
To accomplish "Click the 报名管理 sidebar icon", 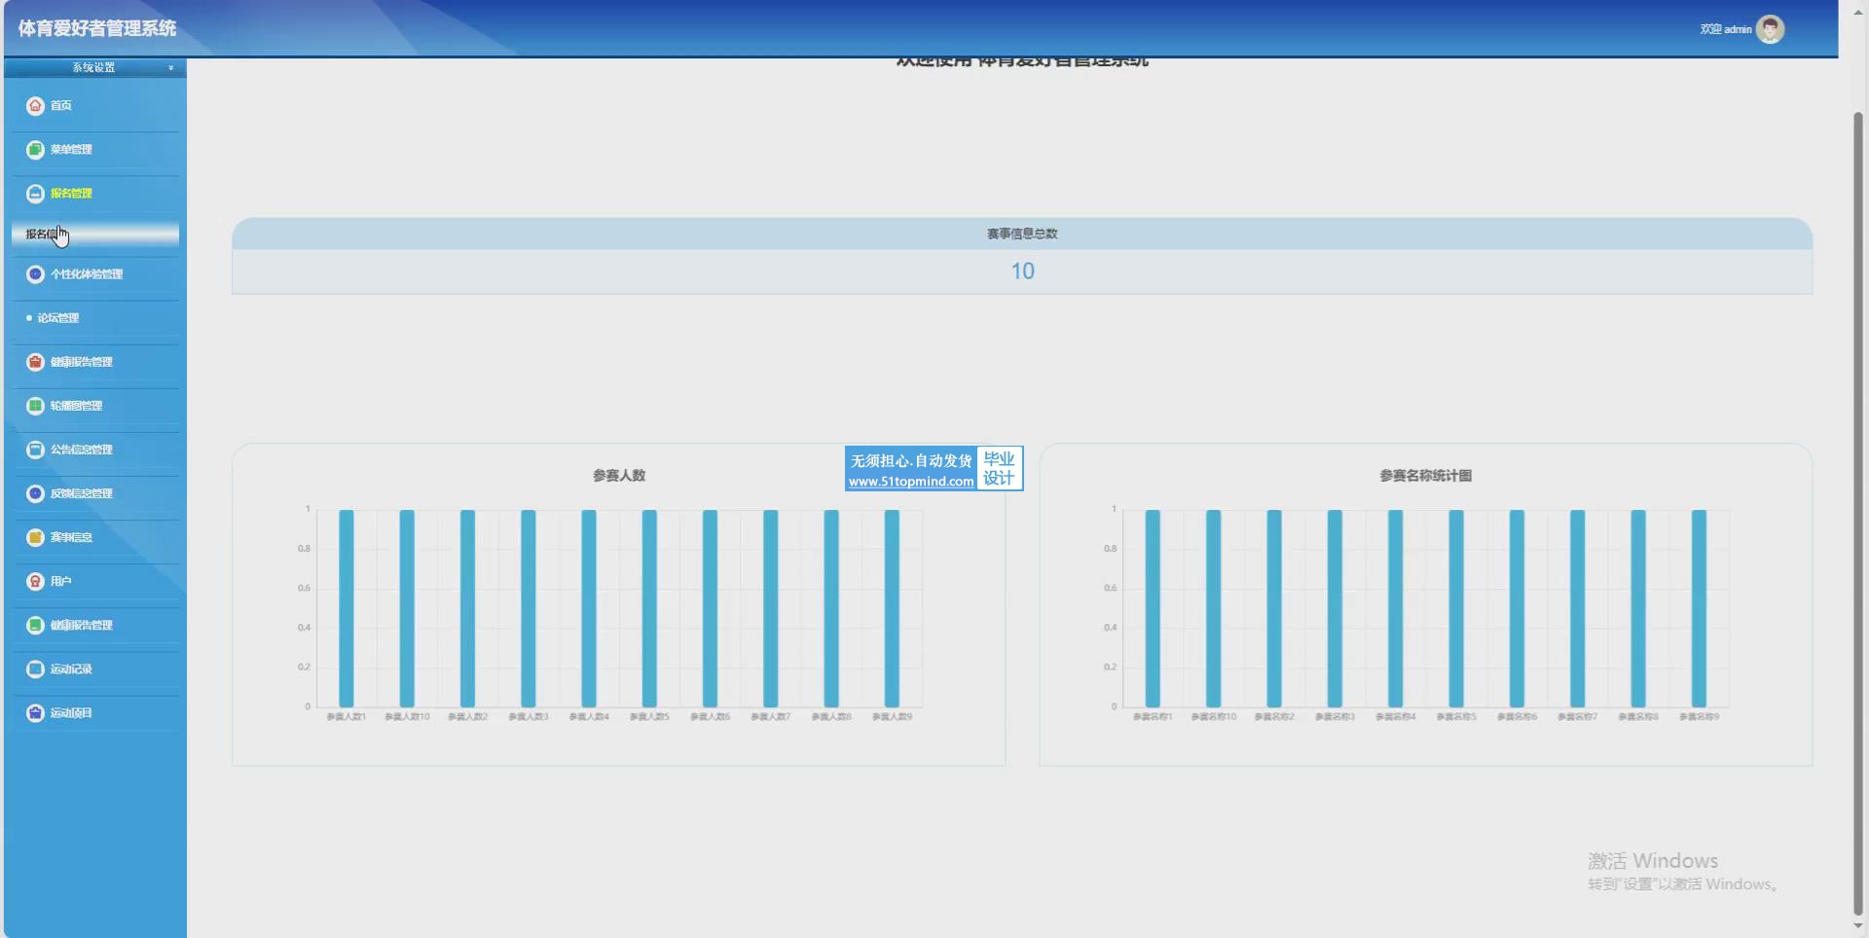I will pyautogui.click(x=35, y=193).
